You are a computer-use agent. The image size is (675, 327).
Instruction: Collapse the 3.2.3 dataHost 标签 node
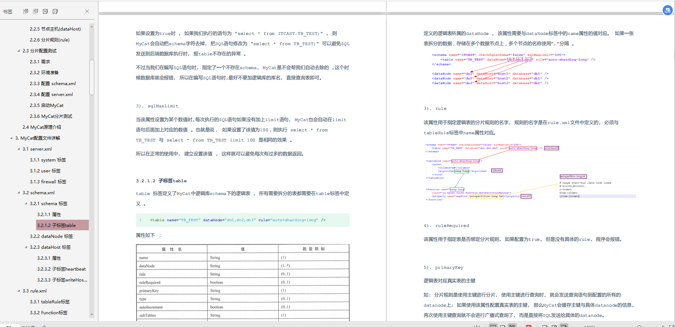26,247
